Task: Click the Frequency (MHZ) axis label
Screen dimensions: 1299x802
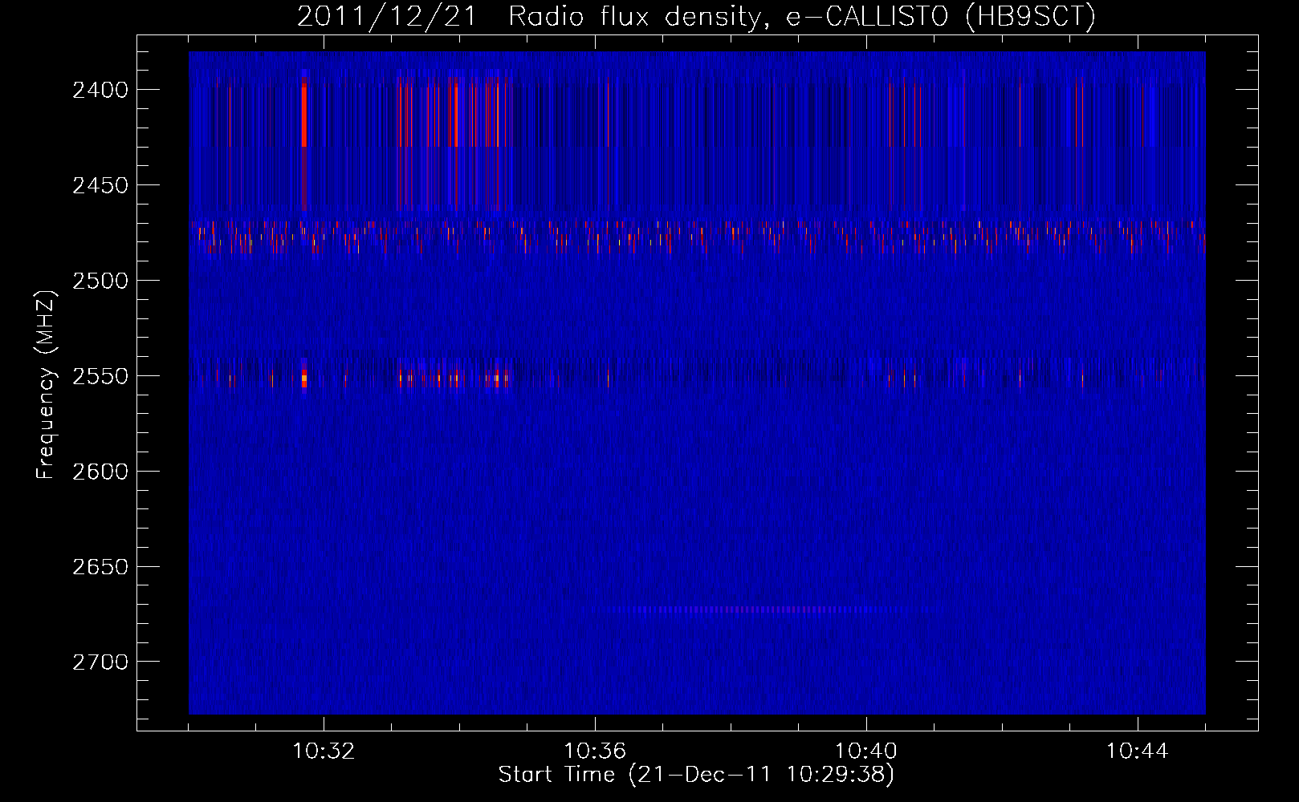Action: [47, 385]
